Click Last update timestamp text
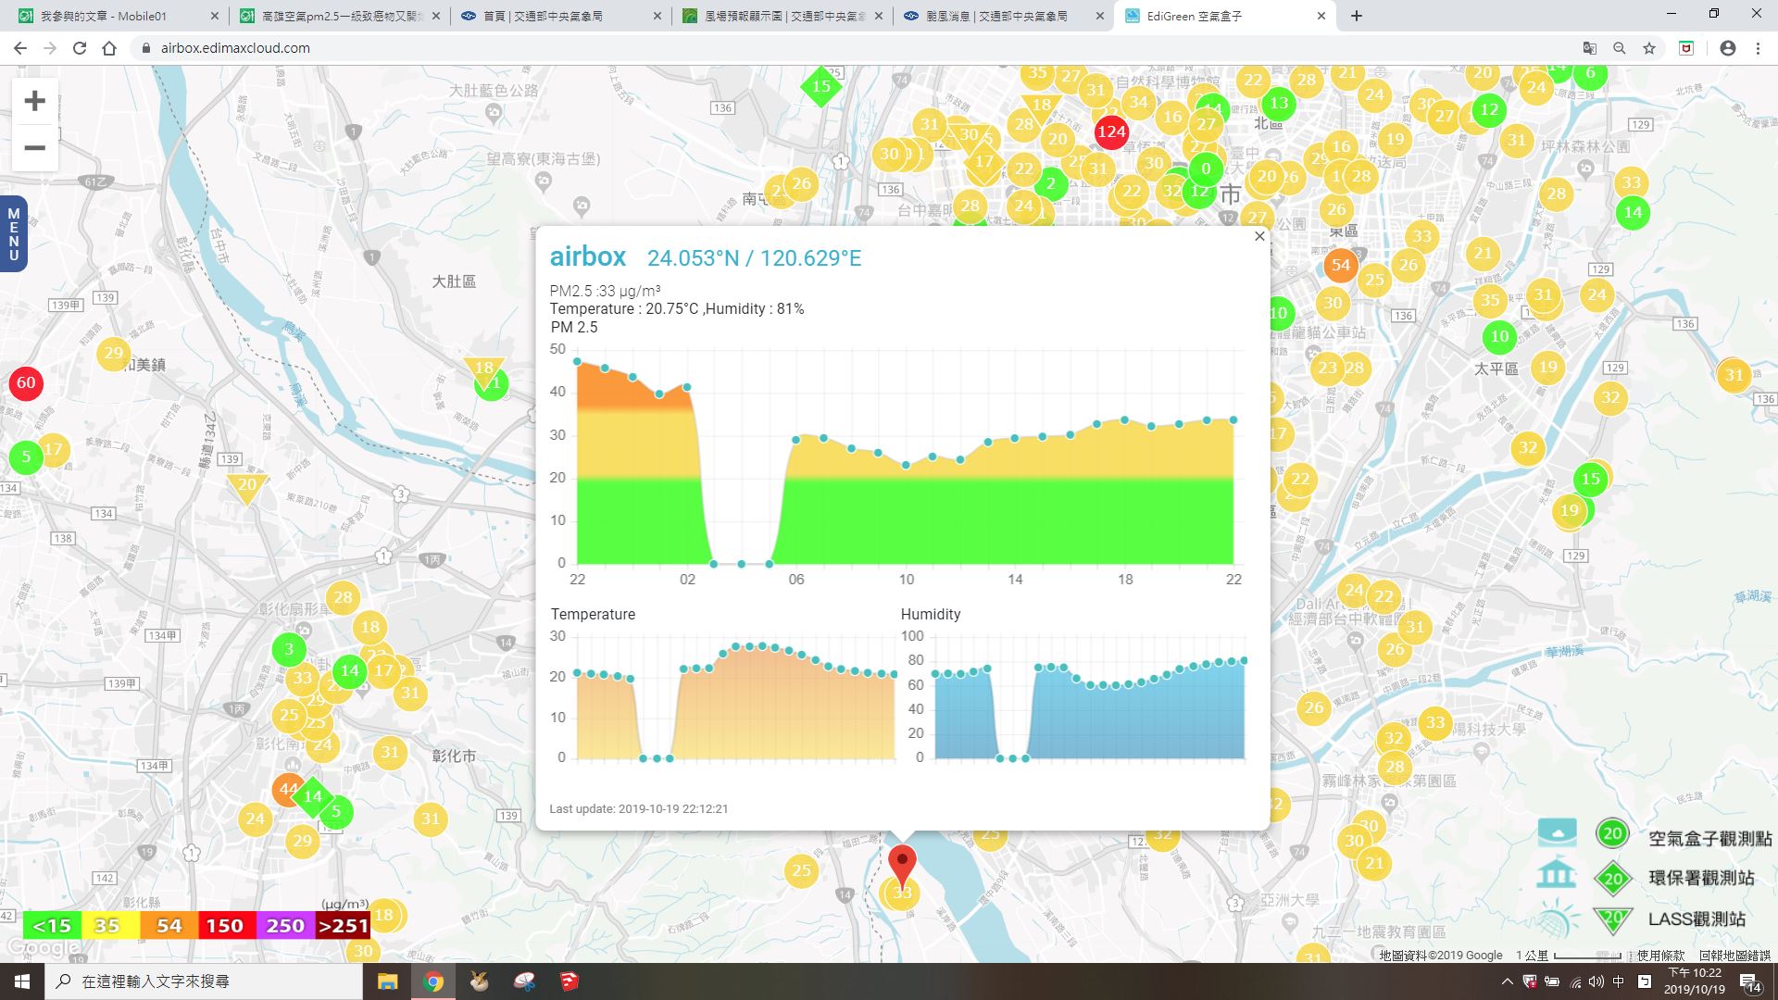Image resolution: width=1778 pixels, height=1000 pixels. [x=639, y=808]
